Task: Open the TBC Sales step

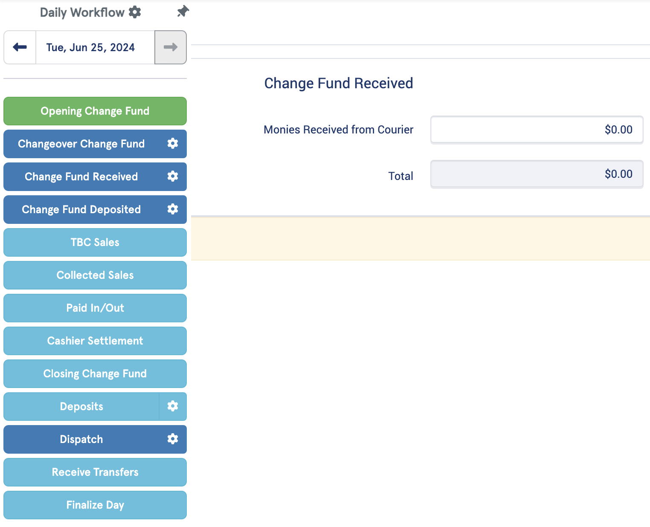Action: tap(95, 243)
